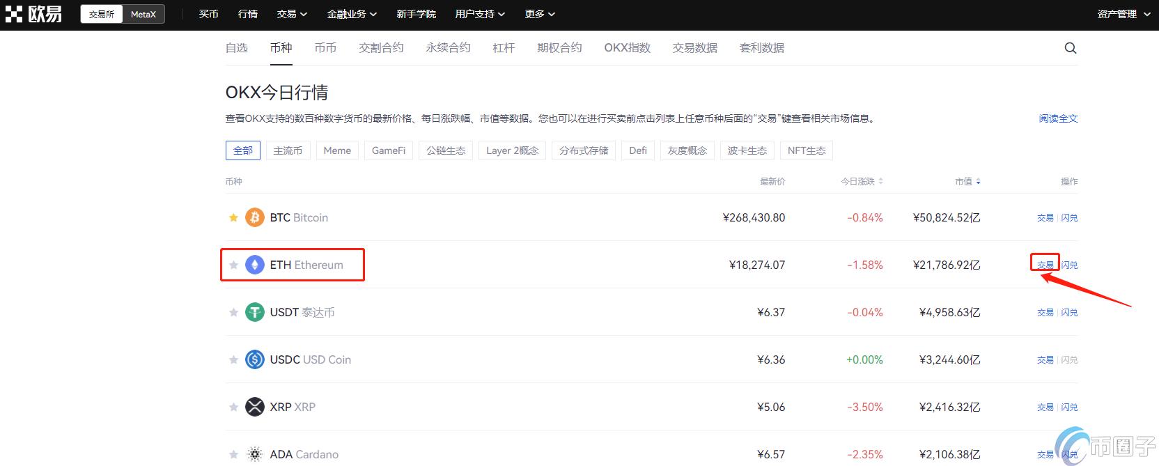Open the search magnifier icon
Image resolution: width=1159 pixels, height=466 pixels.
(x=1071, y=48)
